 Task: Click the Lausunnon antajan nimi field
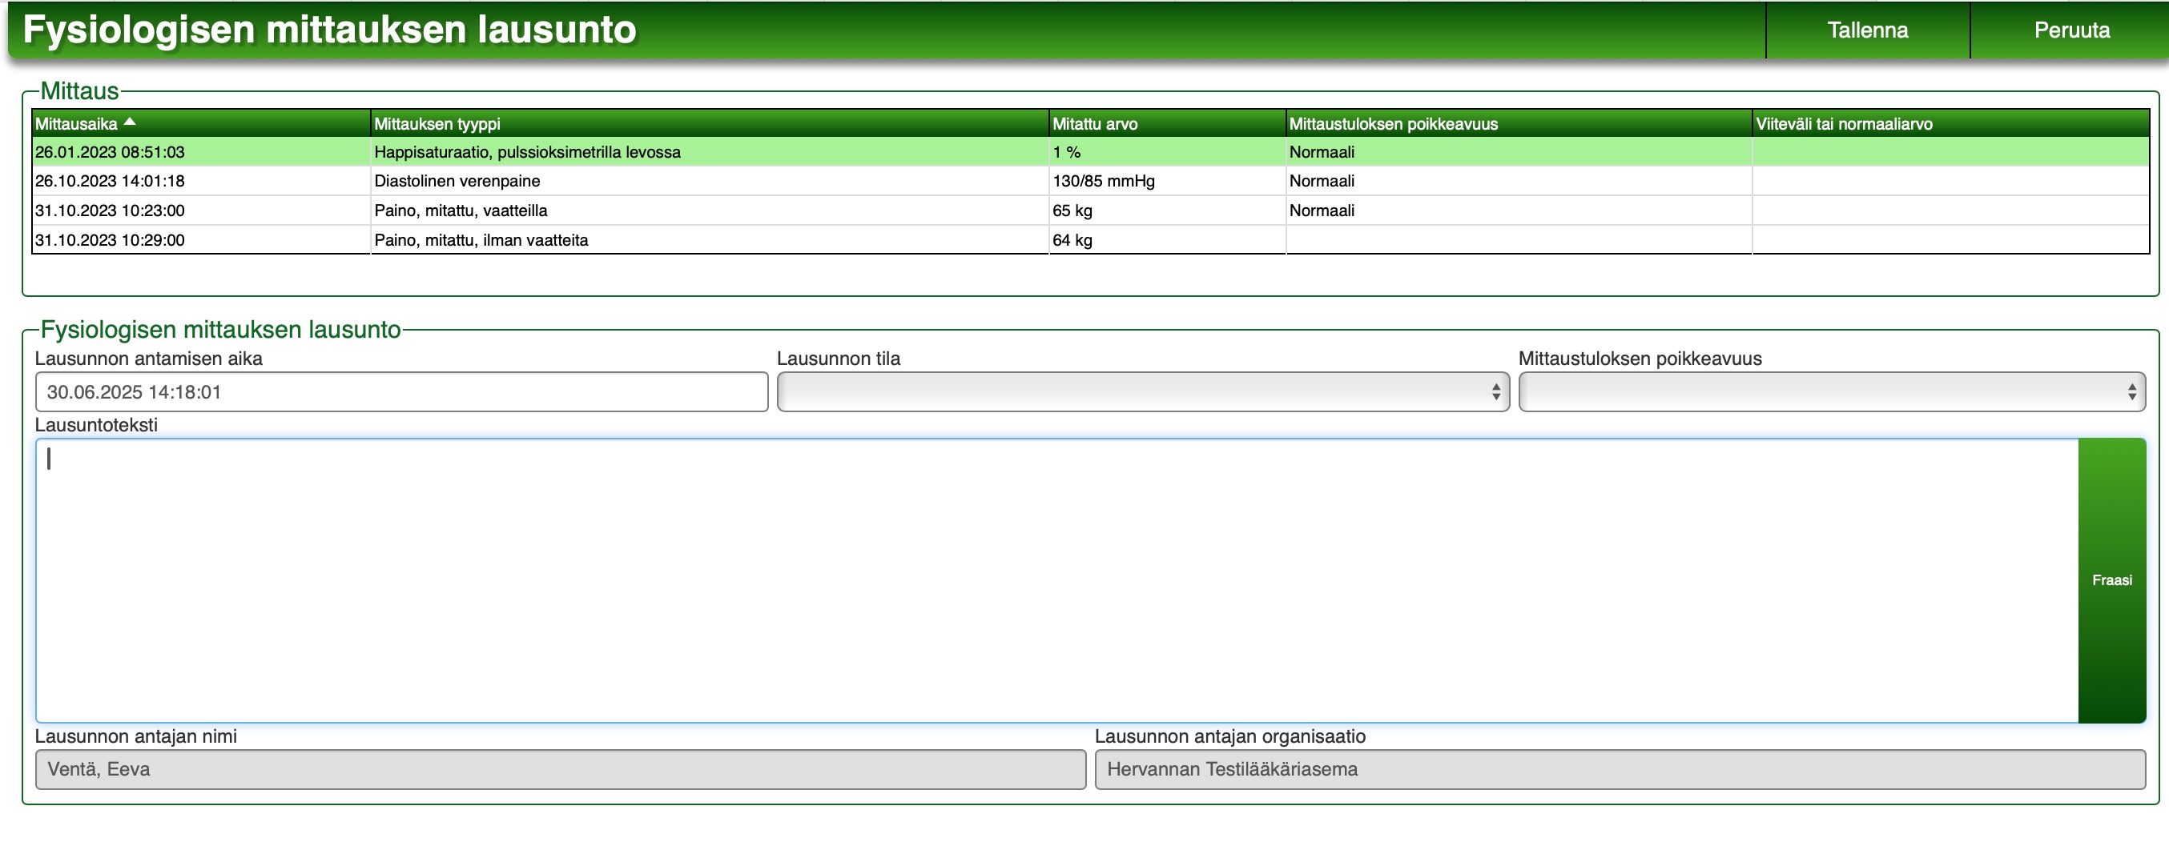[560, 769]
